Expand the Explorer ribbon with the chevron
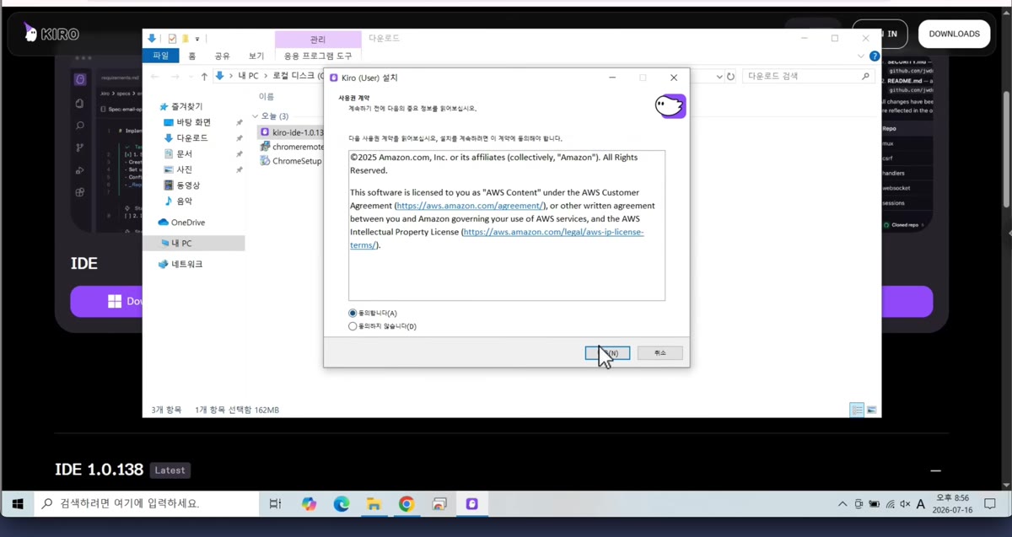 pos(861,56)
